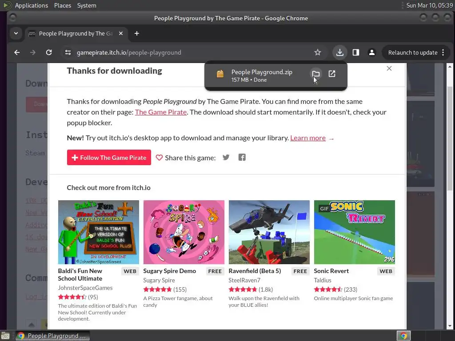Image resolution: width=455 pixels, height=341 pixels.
Task: Bookmark this page with the star
Action: tap(317, 52)
